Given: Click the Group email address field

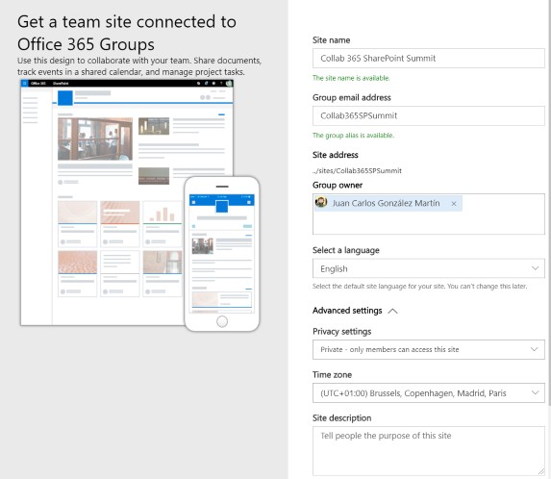Looking at the screenshot, I should [x=428, y=116].
